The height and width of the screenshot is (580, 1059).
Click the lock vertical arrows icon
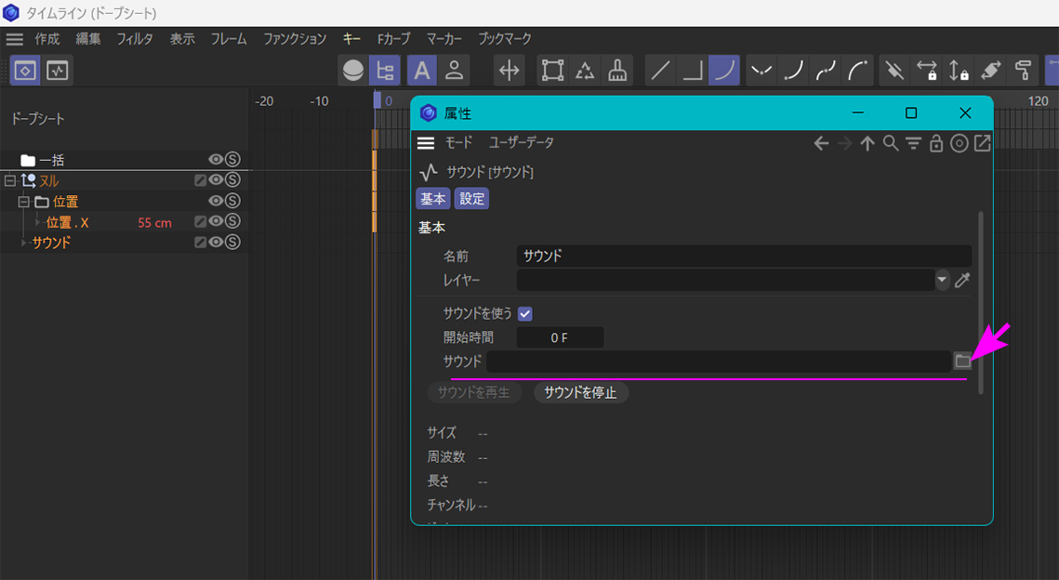pyautogui.click(x=959, y=71)
